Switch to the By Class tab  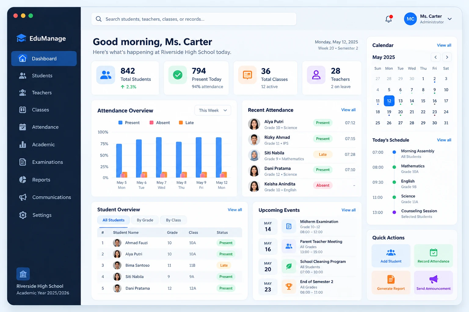tap(173, 220)
